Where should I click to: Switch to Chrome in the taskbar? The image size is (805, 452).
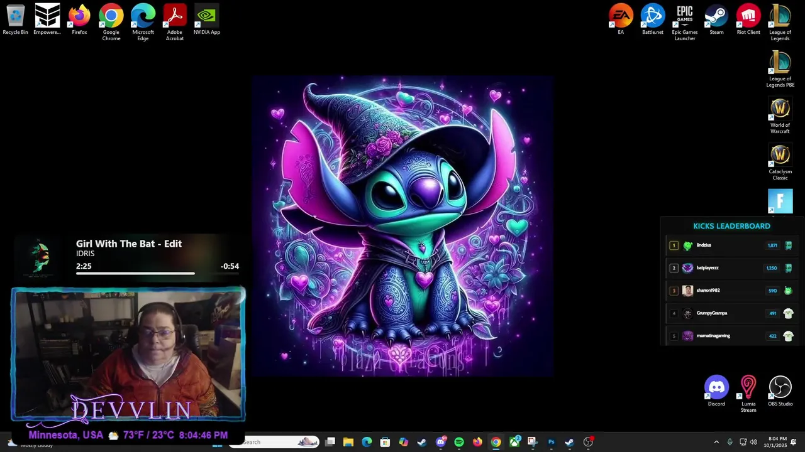click(496, 442)
